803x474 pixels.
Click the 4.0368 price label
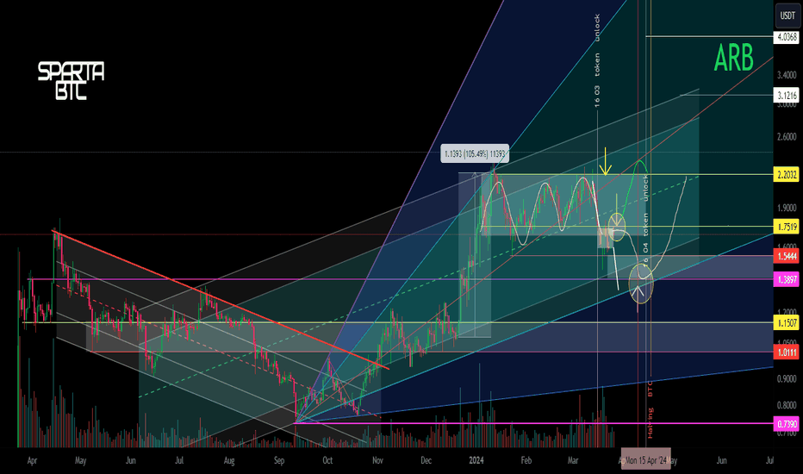coord(787,37)
